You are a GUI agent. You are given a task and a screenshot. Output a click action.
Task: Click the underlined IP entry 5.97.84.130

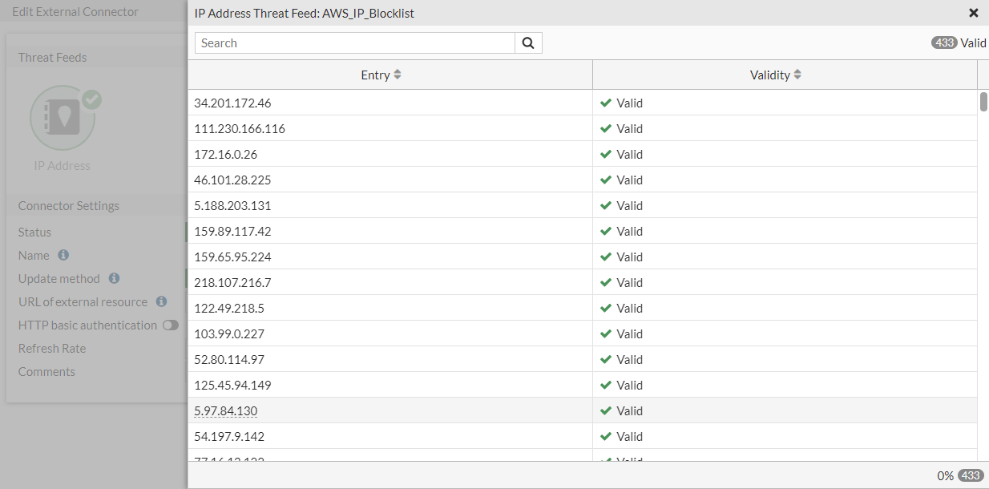coord(225,410)
